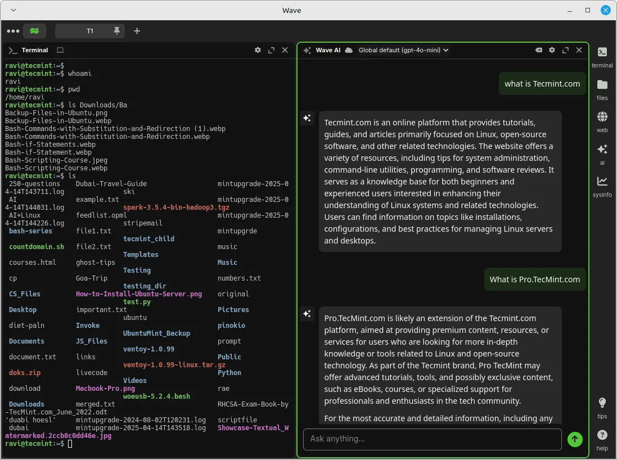Click 'tecmint_child' directory in terminal listing
Screen dimensions: 617x460
click(x=148, y=239)
